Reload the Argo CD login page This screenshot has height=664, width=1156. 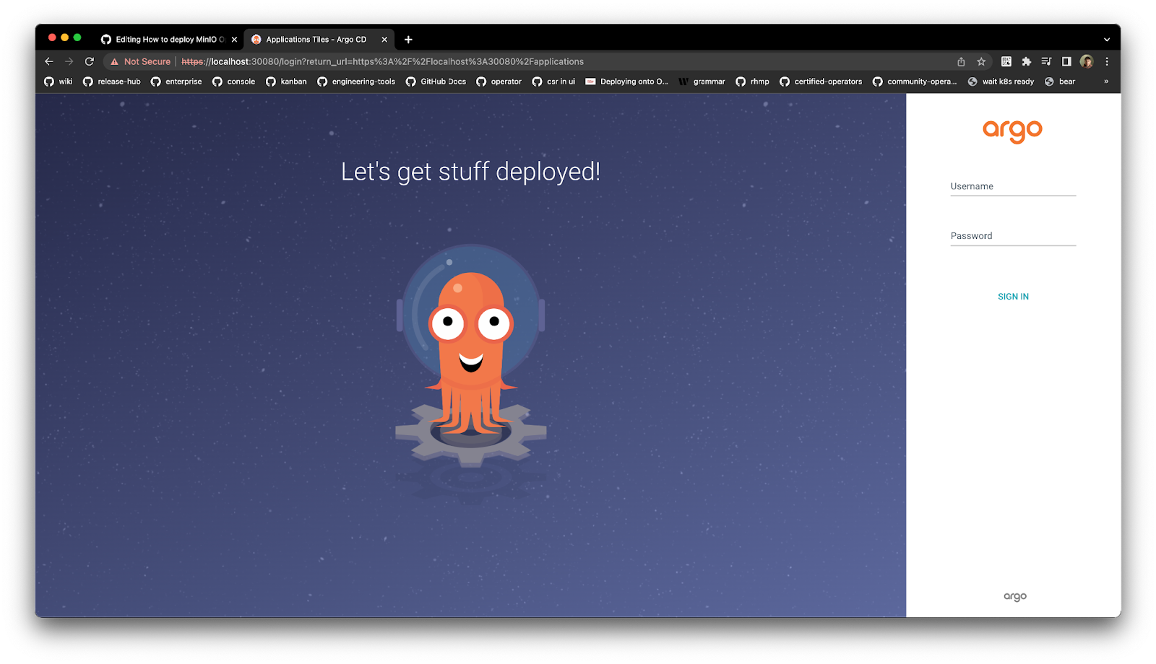90,62
